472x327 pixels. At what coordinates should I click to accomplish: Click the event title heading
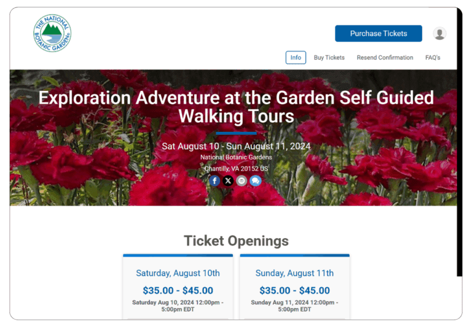236,107
